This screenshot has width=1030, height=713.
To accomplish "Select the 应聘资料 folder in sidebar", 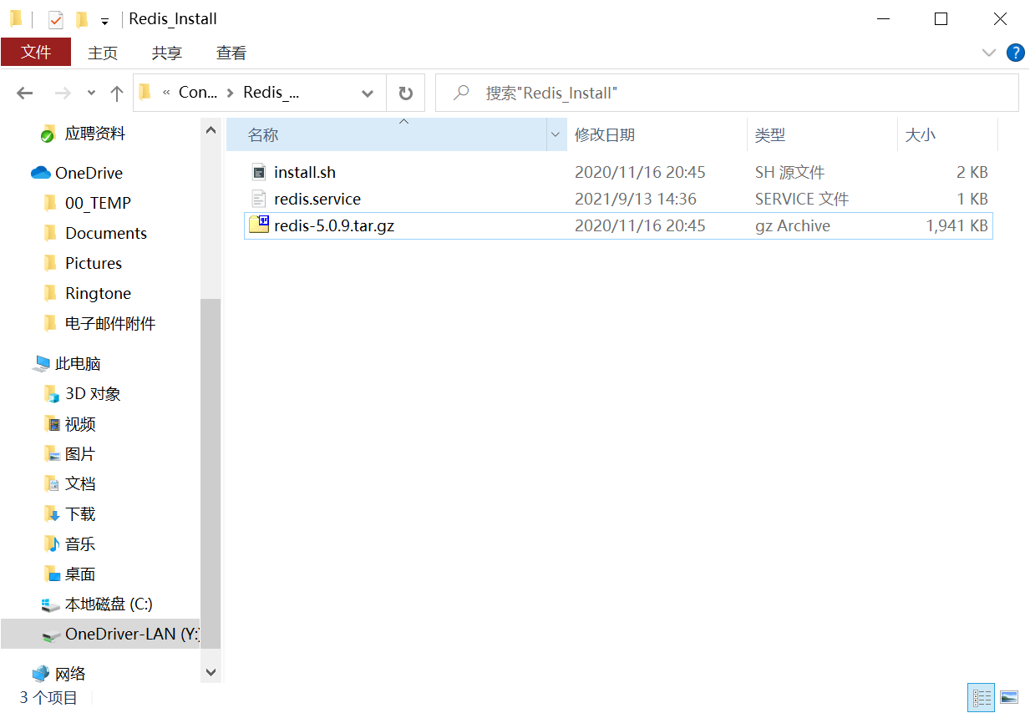I will [95, 134].
